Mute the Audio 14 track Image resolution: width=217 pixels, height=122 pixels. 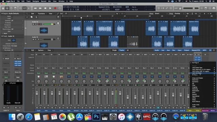[x=33, y=24]
